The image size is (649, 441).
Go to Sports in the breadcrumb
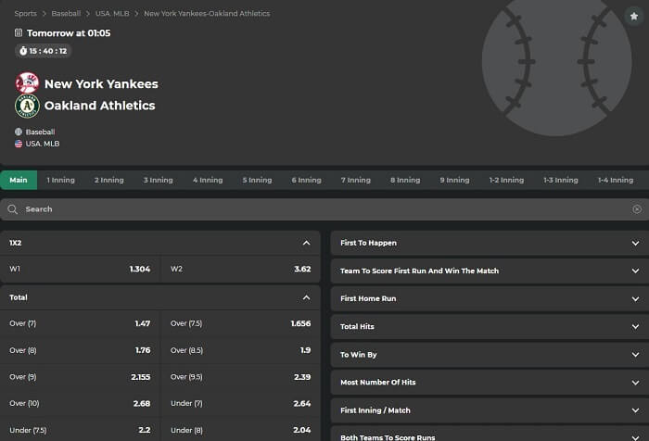coord(26,13)
